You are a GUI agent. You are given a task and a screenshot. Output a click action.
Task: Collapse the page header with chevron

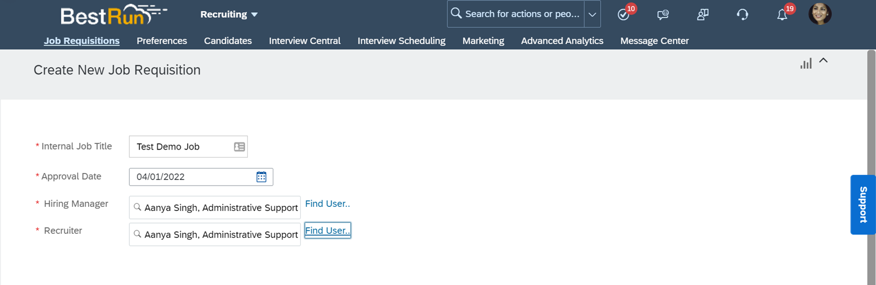tap(823, 60)
